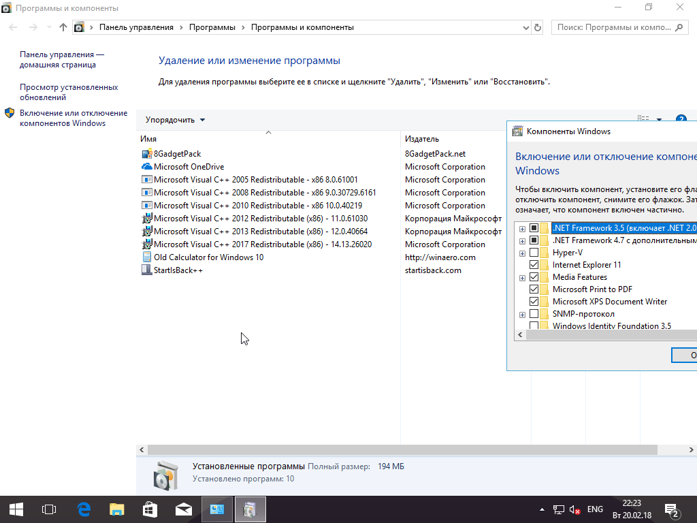Image resolution: width=697 pixels, height=523 pixels.
Task: Click the muted volume tray icon
Action: 574,509
